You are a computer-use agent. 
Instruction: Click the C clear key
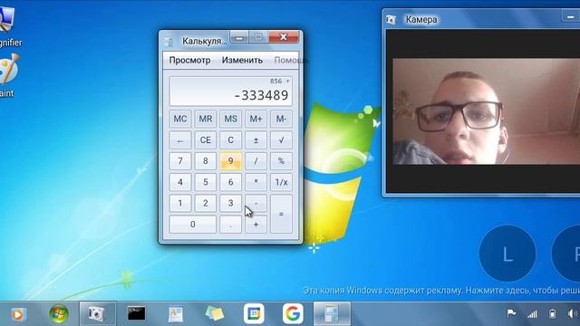click(230, 140)
